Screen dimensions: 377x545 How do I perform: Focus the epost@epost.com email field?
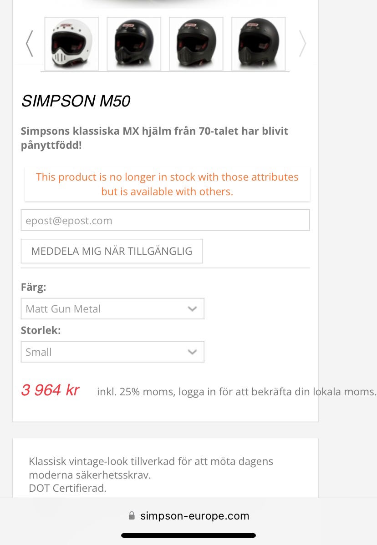165,221
